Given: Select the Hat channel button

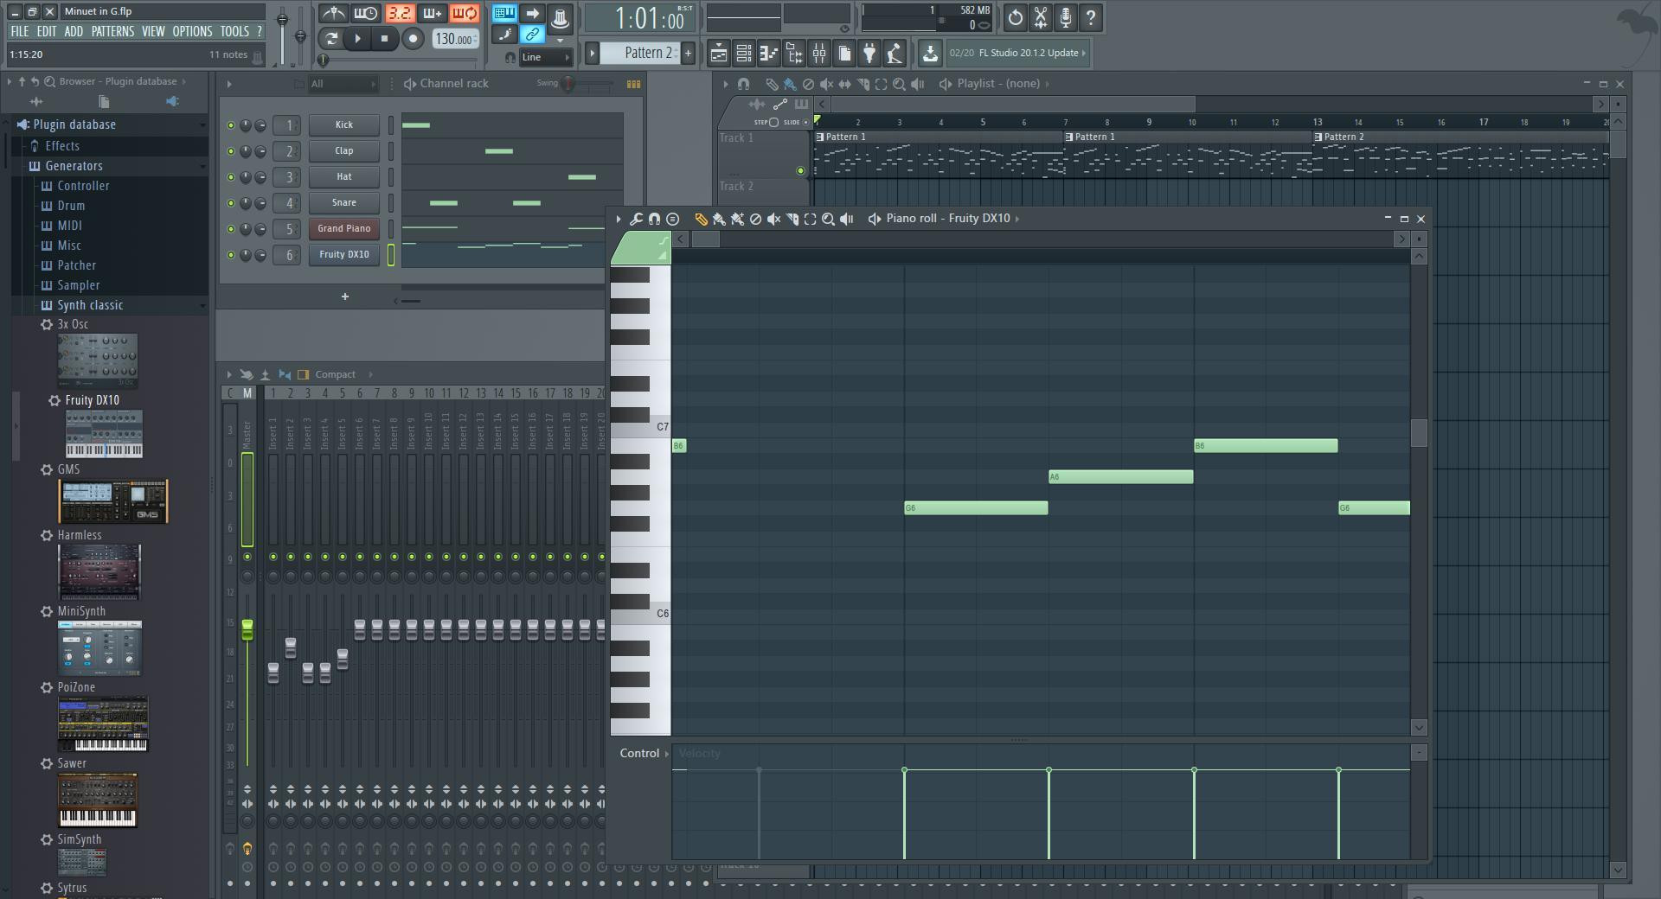Looking at the screenshot, I should [x=343, y=177].
